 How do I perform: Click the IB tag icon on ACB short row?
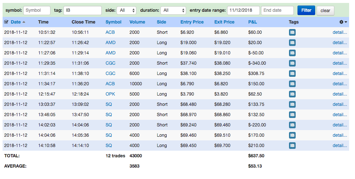(x=292, y=32)
